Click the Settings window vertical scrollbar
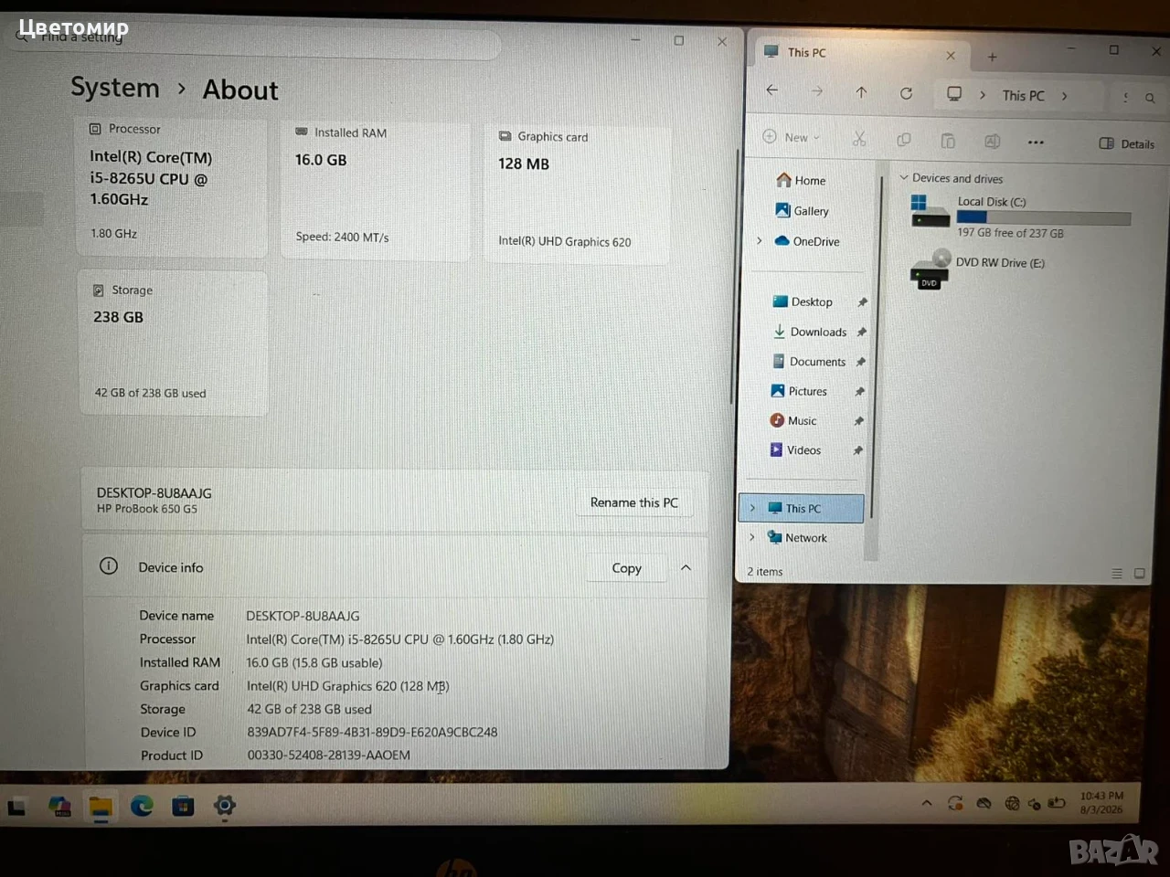Image resolution: width=1170 pixels, height=877 pixels. (x=733, y=279)
